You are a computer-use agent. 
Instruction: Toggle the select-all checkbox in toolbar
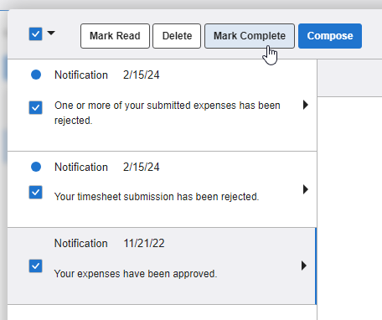coord(36,34)
